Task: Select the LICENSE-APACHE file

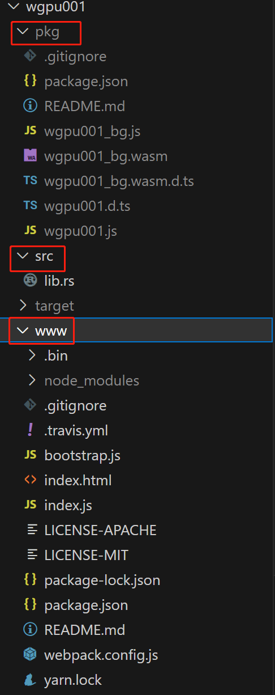Action: point(100,530)
